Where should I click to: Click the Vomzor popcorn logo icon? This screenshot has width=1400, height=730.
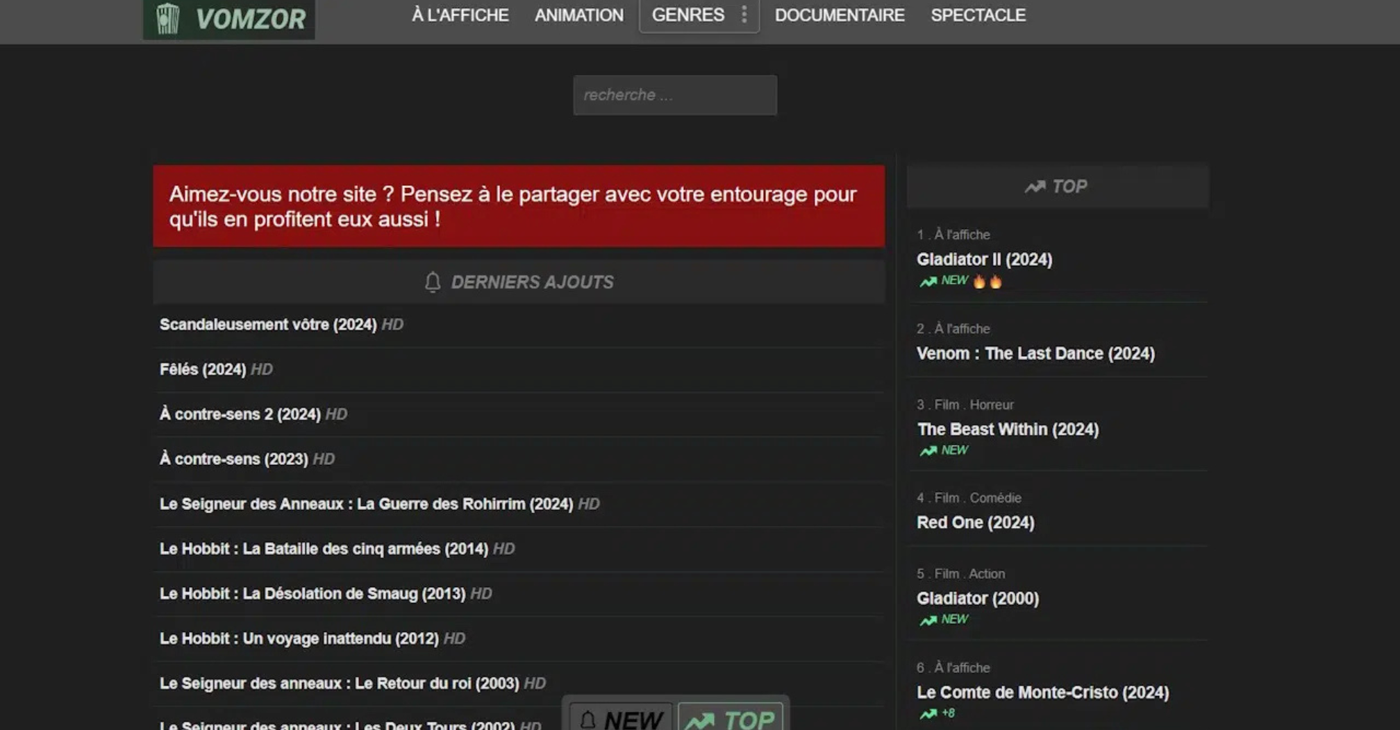tap(167, 18)
